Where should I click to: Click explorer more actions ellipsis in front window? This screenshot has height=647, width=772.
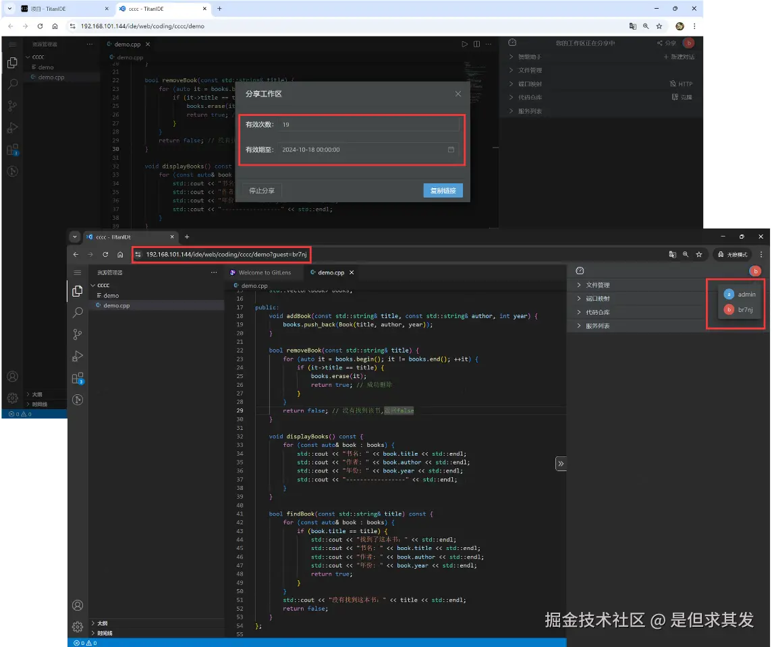click(214, 272)
